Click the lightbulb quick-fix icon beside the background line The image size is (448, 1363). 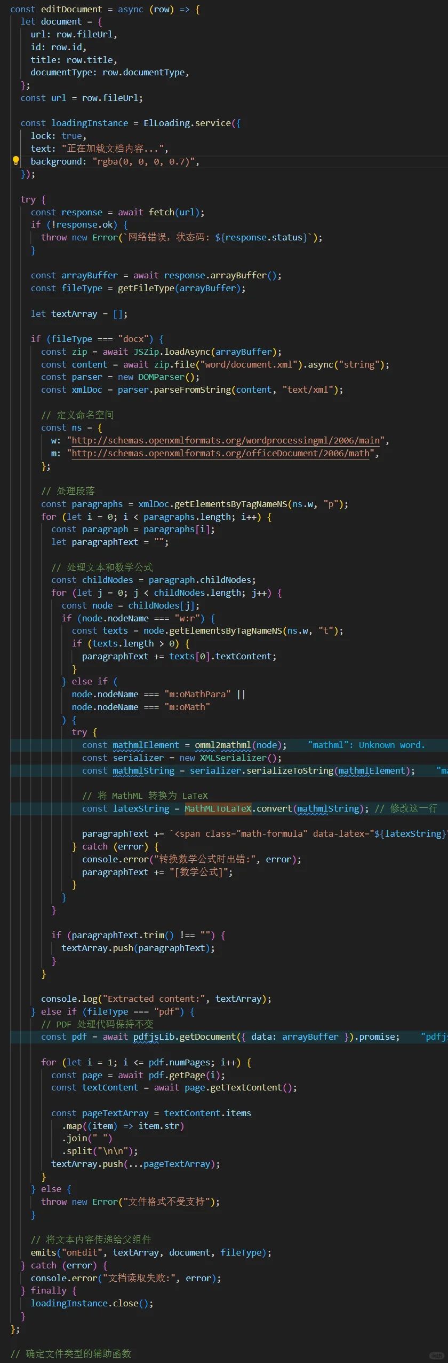pos(15,161)
